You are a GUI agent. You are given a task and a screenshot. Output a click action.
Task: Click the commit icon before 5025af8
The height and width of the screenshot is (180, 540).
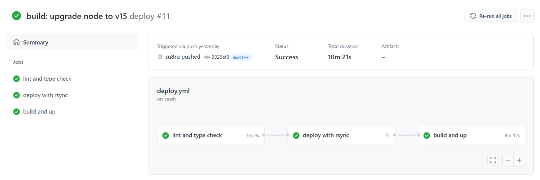tap(207, 57)
